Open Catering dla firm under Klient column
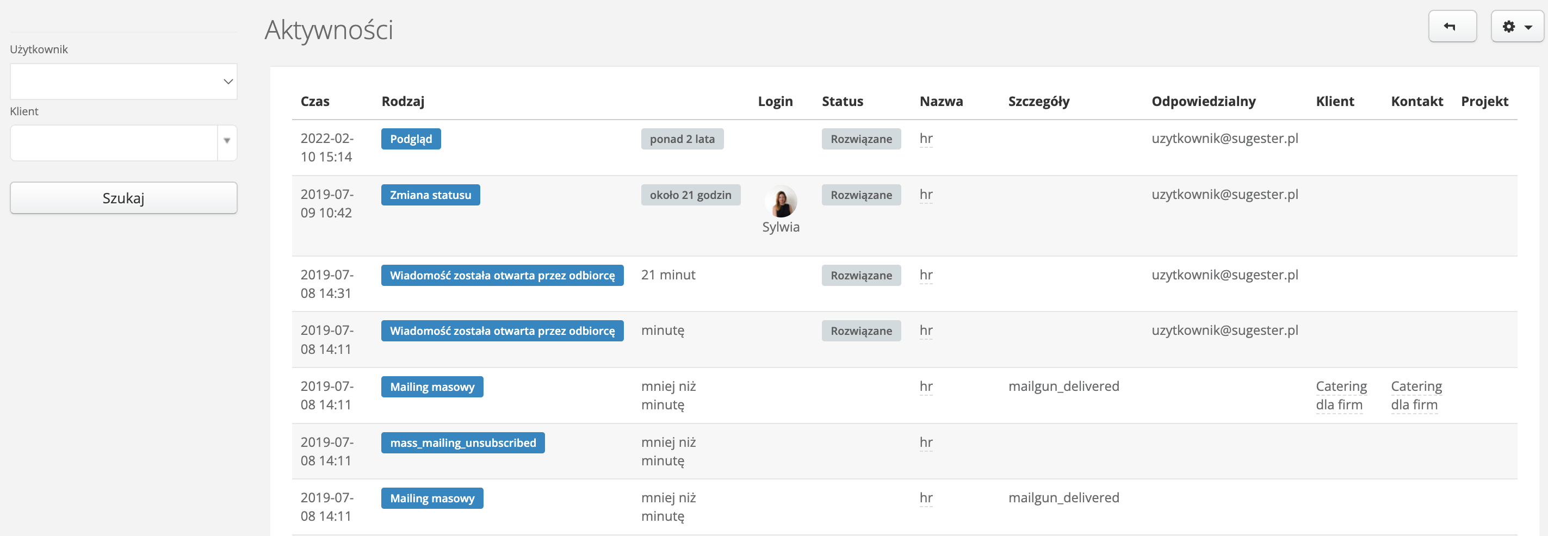Viewport: 1548px width, 536px height. tap(1341, 395)
